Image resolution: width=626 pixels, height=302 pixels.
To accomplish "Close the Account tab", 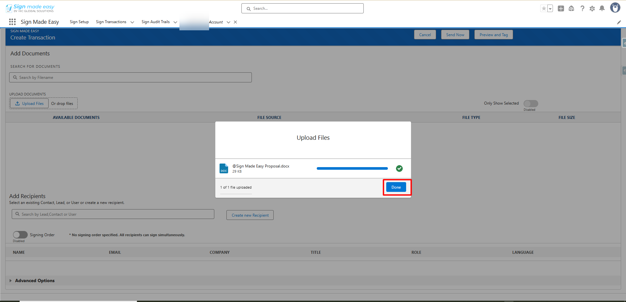I will (x=236, y=22).
